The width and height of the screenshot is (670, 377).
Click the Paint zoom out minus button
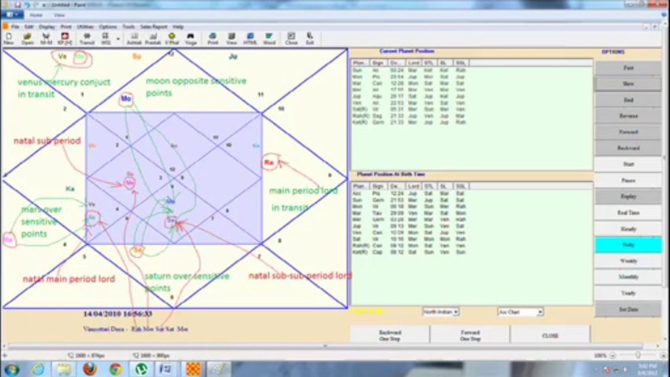coord(613,355)
